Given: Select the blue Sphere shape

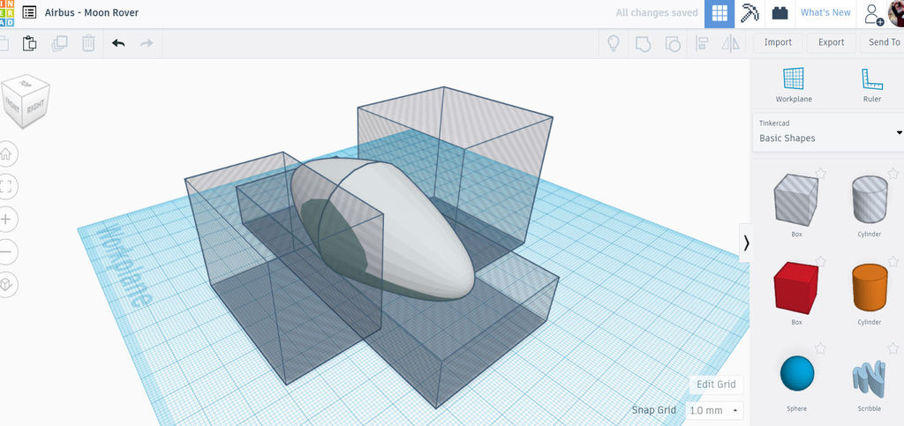Looking at the screenshot, I should [797, 373].
